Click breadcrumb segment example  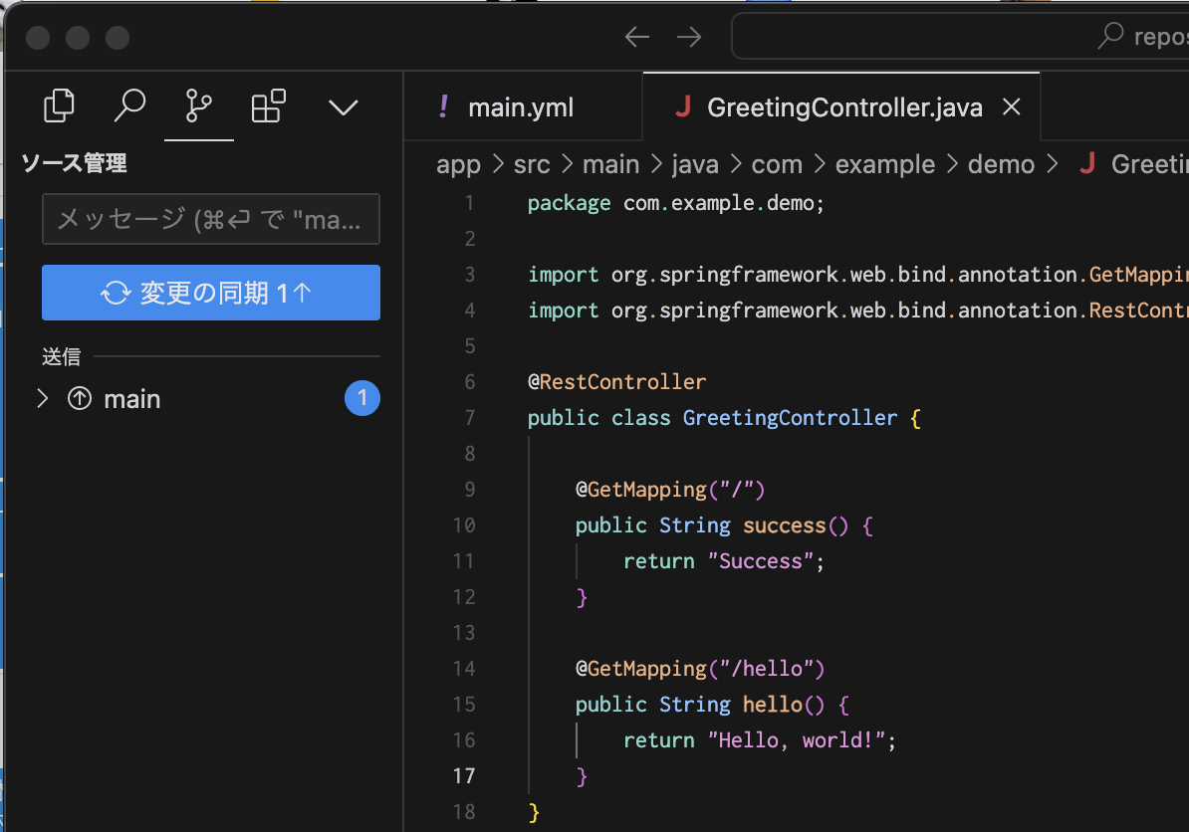[x=885, y=164]
